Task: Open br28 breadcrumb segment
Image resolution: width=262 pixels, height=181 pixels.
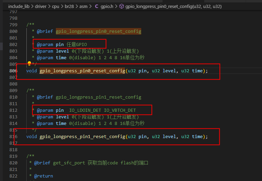Action: [x=69, y=7]
